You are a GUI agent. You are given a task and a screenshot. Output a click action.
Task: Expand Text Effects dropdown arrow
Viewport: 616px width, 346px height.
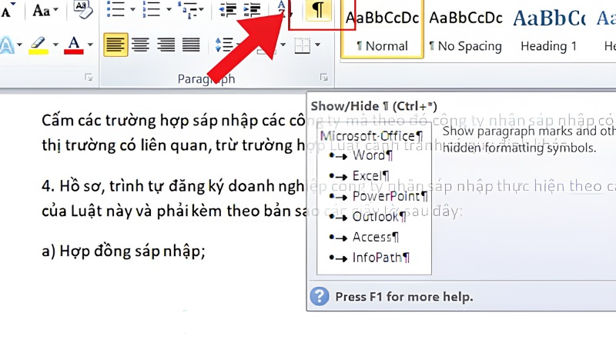coord(19,45)
